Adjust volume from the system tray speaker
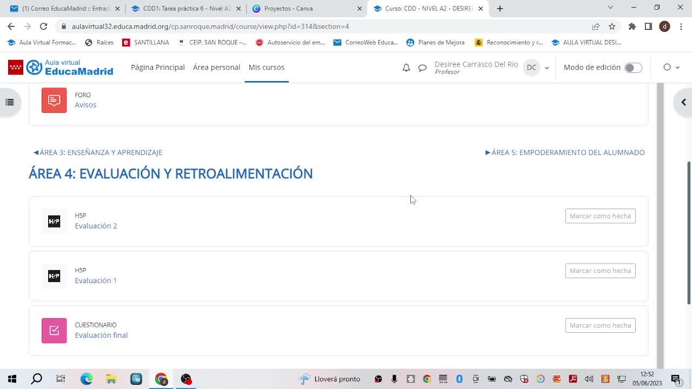The height and width of the screenshot is (389, 692). click(x=589, y=379)
